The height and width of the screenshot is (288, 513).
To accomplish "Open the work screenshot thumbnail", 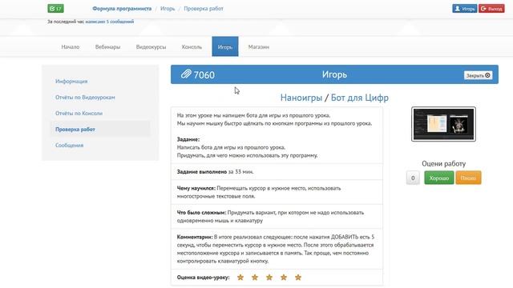I will (443, 124).
